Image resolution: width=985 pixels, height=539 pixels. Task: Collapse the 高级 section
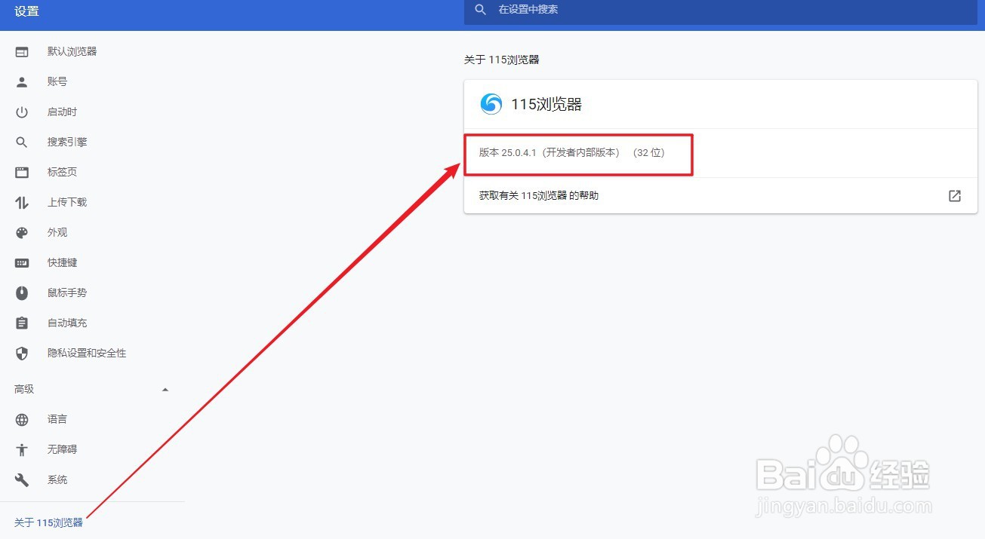click(165, 389)
